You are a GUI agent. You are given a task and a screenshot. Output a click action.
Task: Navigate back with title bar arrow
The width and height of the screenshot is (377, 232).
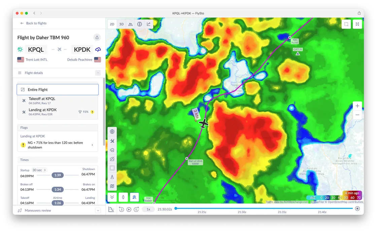pyautogui.click(x=34, y=13)
